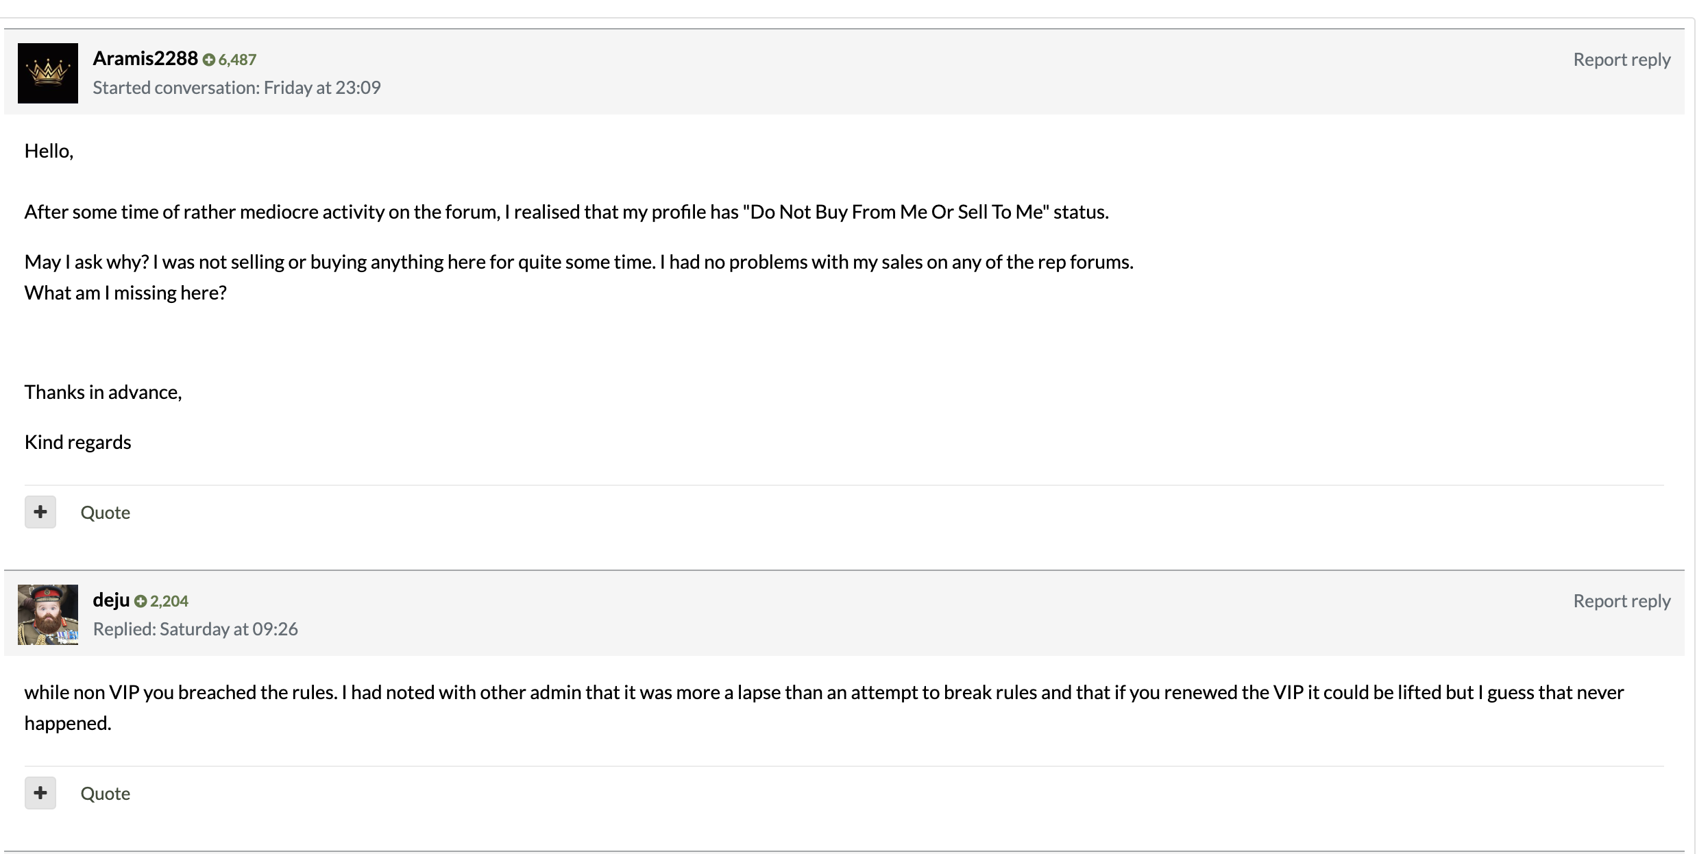Click the 'Saturday at 09:26' timestamp

[x=229, y=629]
